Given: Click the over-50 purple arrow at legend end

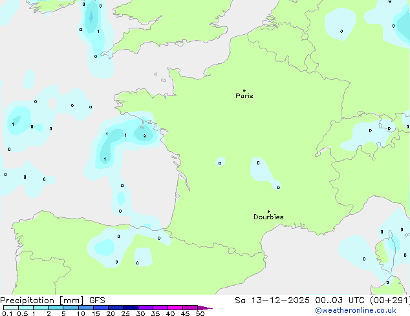Looking at the screenshot, I should click(x=205, y=308).
